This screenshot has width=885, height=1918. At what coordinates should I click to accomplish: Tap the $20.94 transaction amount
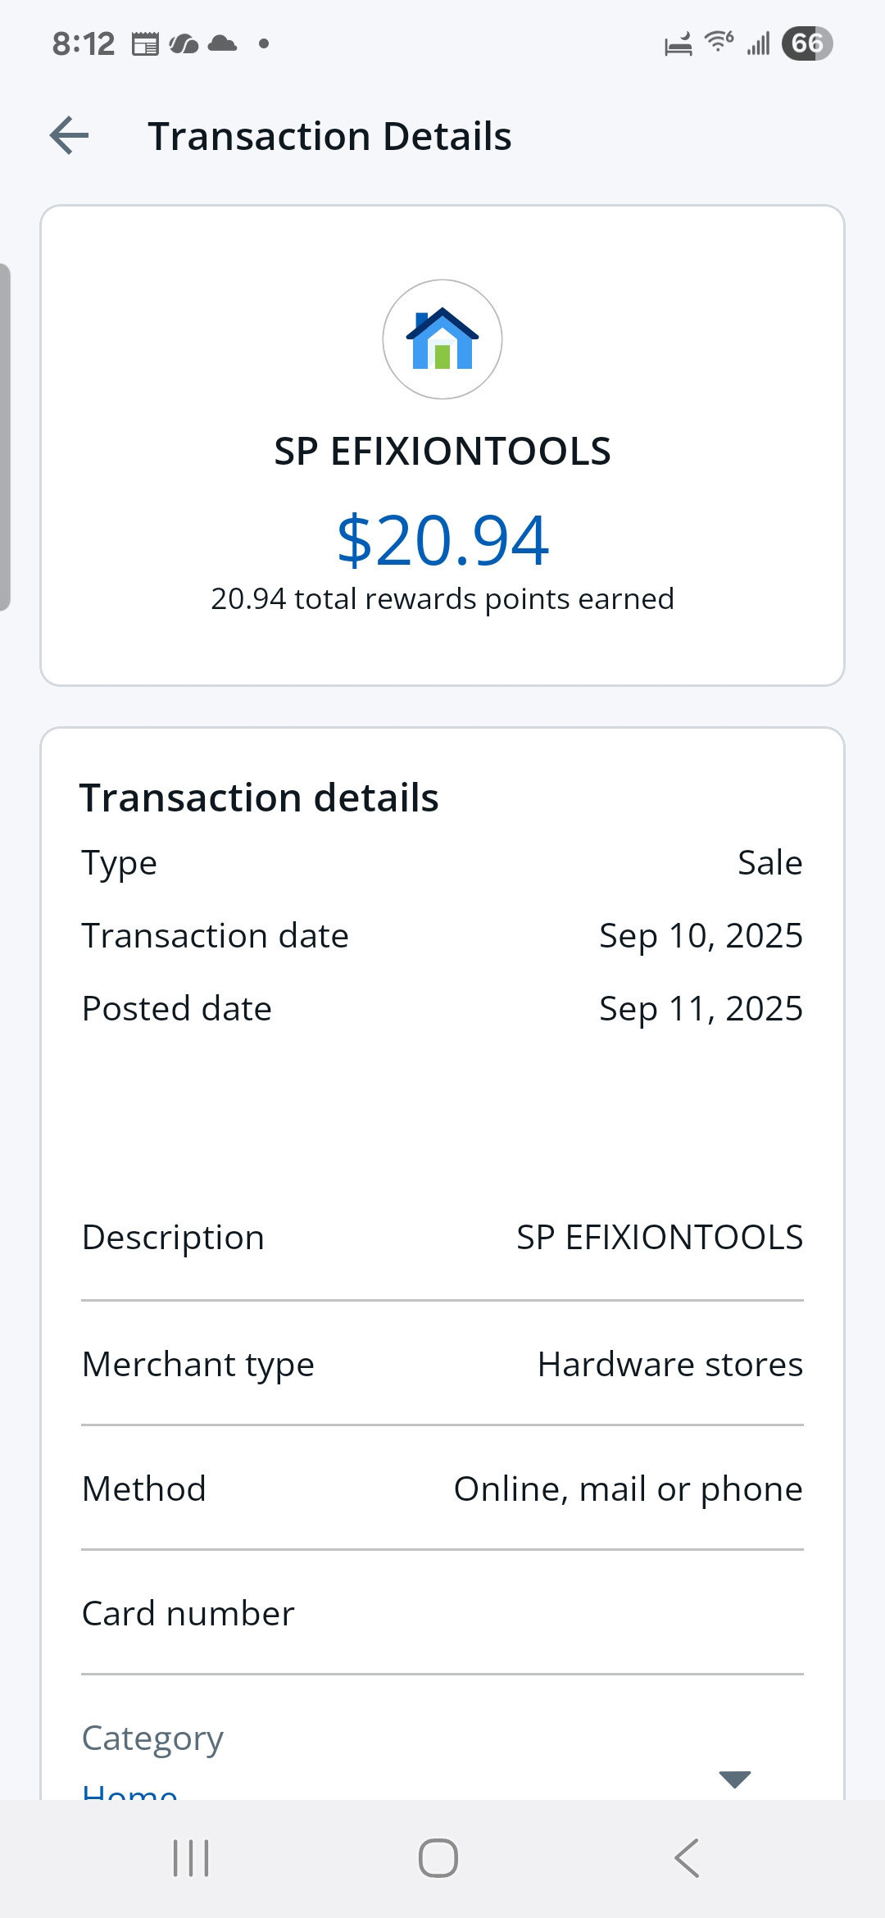(442, 540)
